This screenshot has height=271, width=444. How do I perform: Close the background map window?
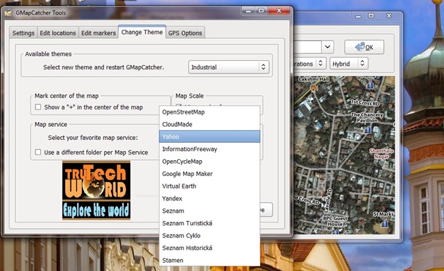pos(388,16)
